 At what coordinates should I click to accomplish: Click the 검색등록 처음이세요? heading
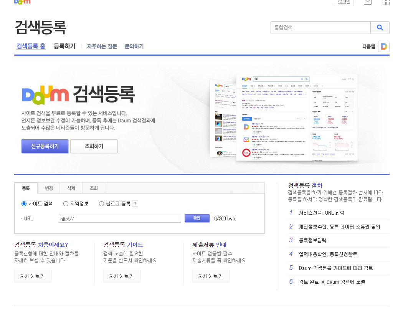(41, 245)
